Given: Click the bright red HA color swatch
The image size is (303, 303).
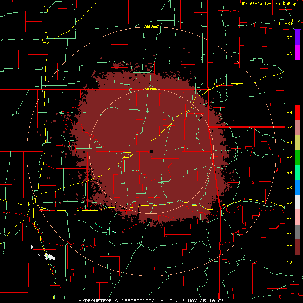Looking at the screenshot, I should [x=297, y=112].
